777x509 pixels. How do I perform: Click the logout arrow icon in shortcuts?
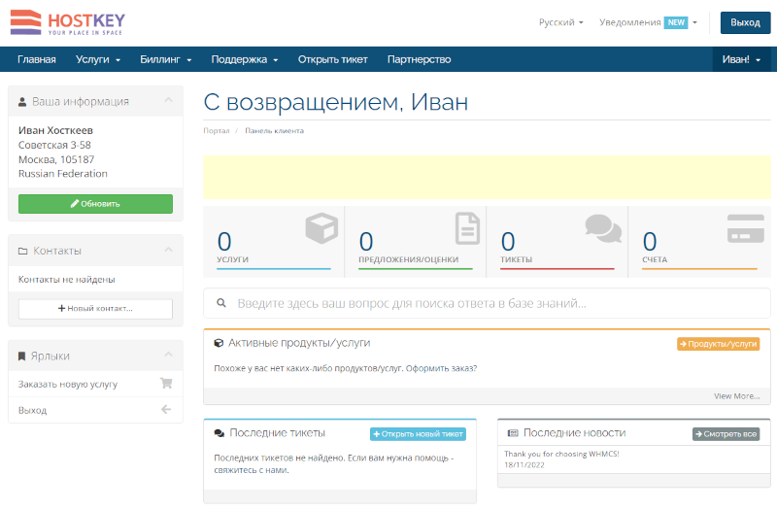(166, 410)
